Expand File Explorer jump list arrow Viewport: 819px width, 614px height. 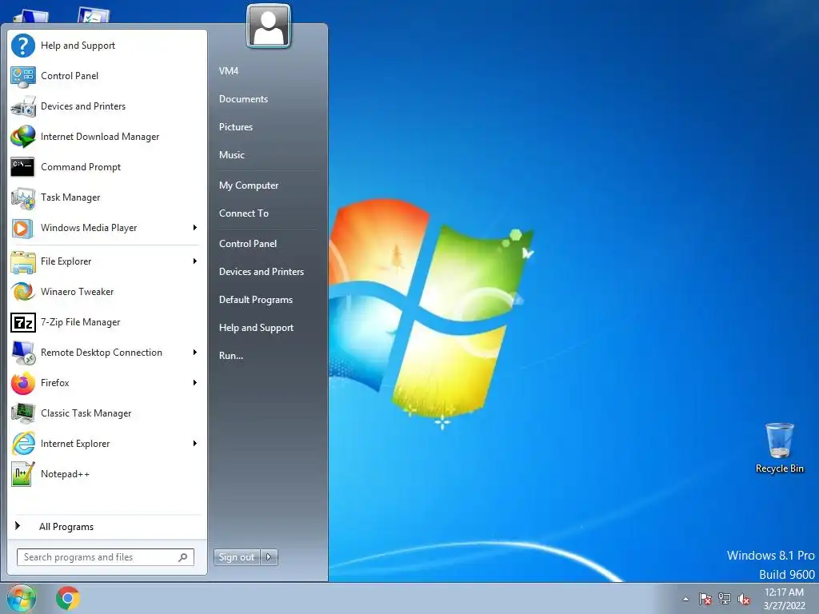pos(195,261)
